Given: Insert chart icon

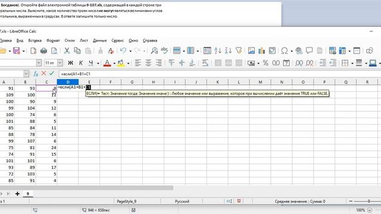Looking at the screenshot, I should point(262,51).
